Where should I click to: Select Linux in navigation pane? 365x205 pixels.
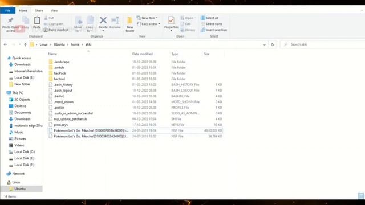click(14, 182)
